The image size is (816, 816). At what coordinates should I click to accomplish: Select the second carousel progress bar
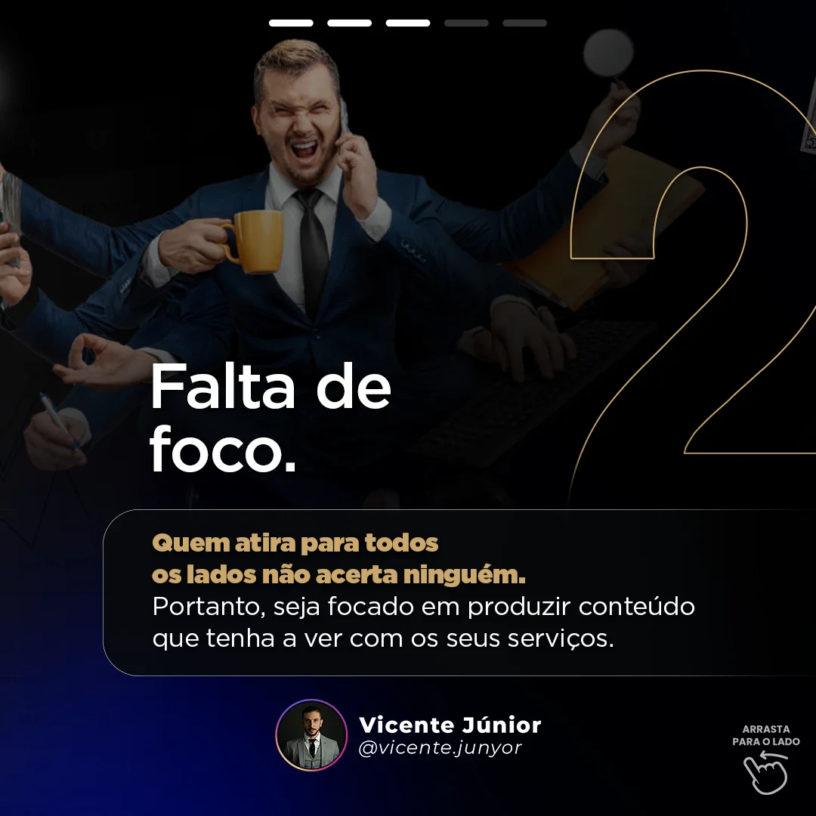(x=349, y=23)
